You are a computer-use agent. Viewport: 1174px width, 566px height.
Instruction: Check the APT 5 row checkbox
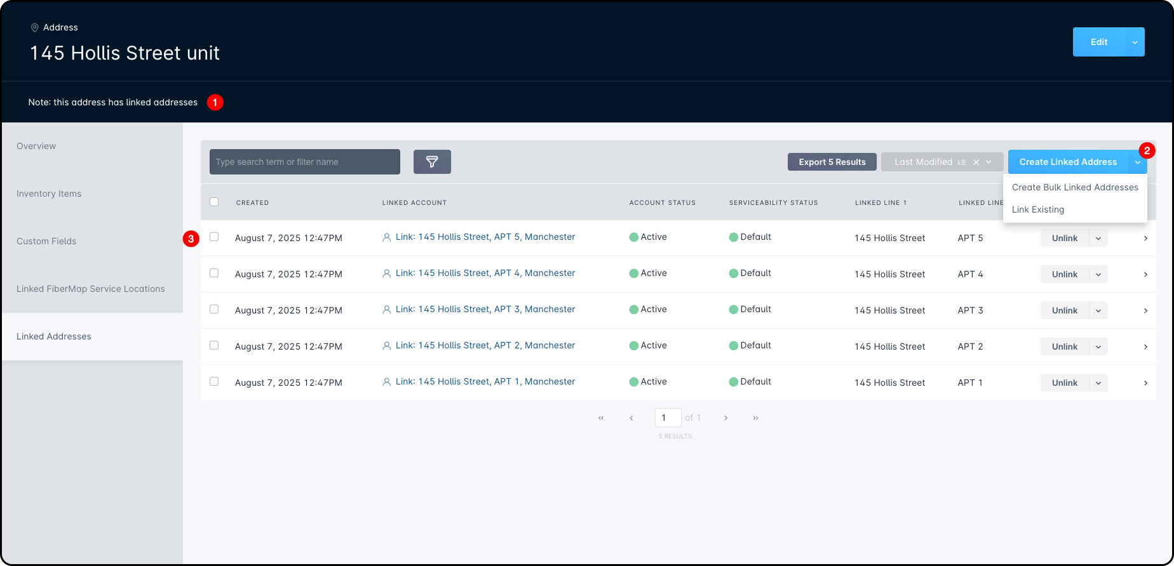(214, 237)
